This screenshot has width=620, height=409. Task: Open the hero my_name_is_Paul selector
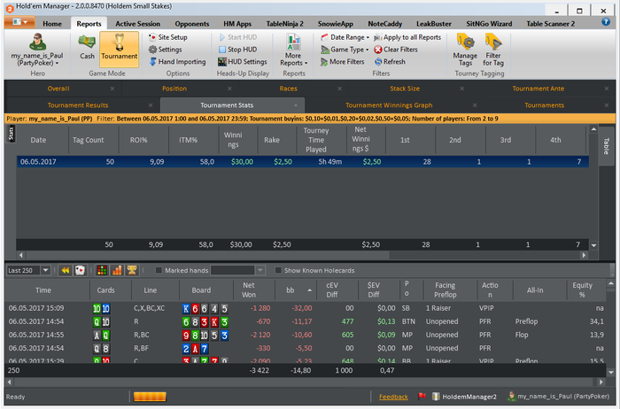[x=37, y=50]
